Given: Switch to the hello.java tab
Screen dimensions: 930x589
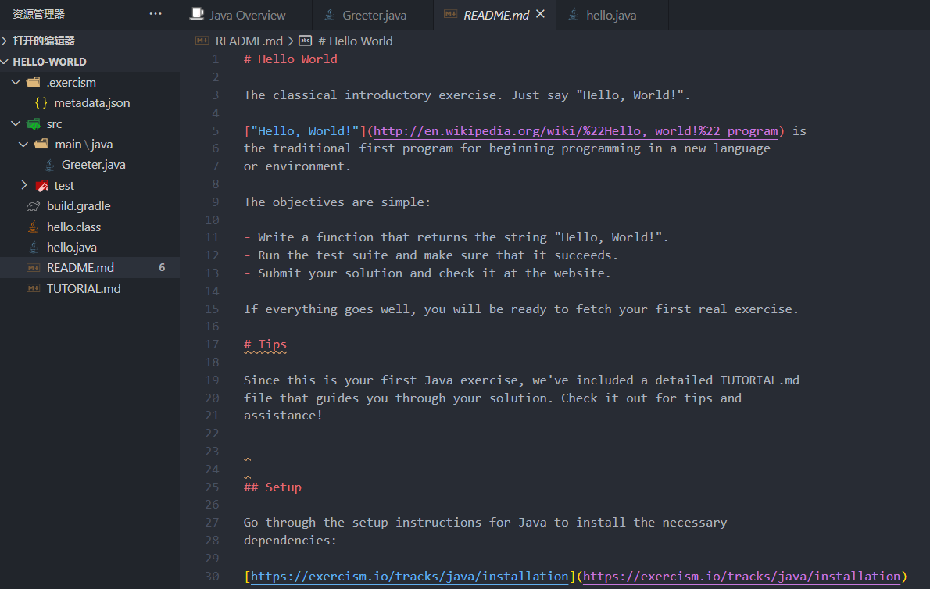Looking at the screenshot, I should point(611,15).
